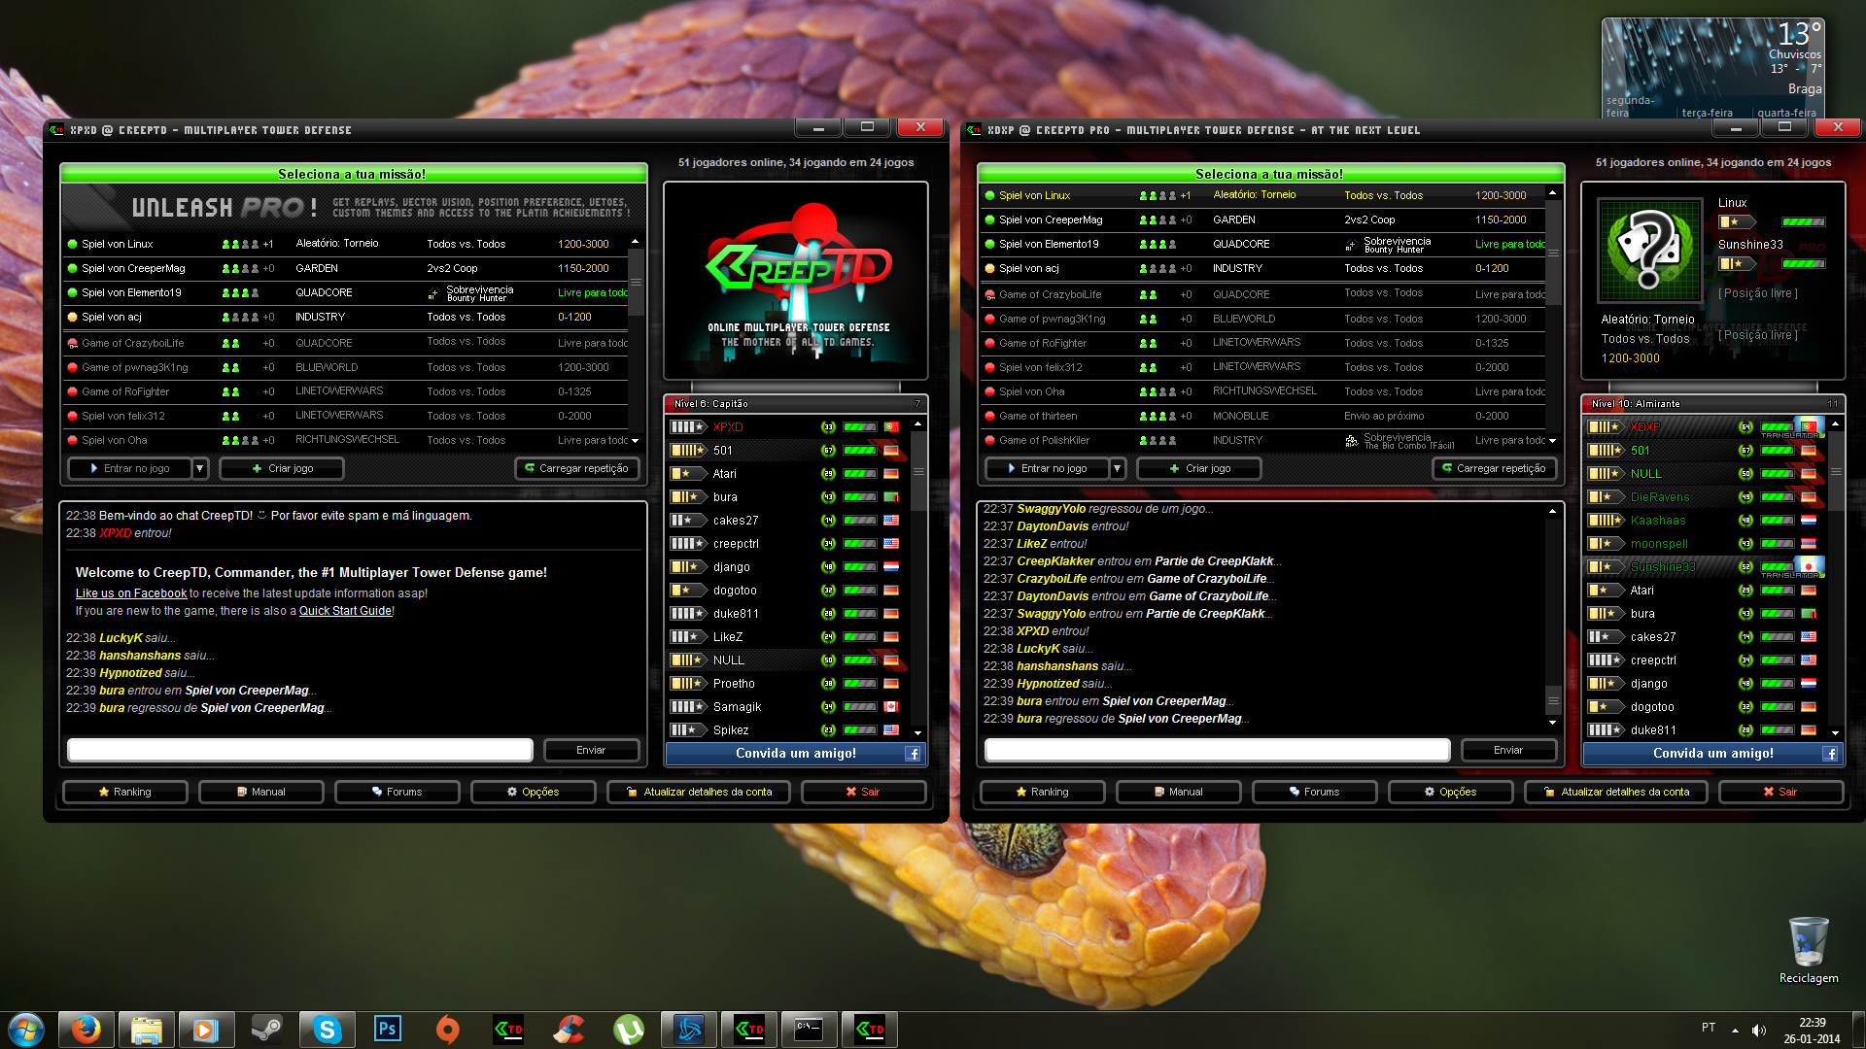The image size is (1866, 1049).
Task: Click red status dot of Game of RoFighter, left window
Action: (72, 391)
